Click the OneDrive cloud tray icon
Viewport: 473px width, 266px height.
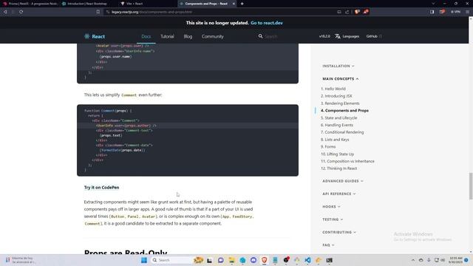pos(421,260)
